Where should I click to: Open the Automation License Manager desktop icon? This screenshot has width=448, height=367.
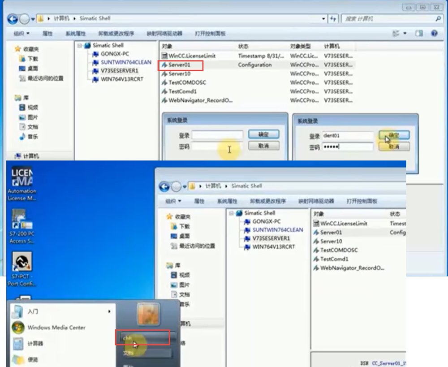[22, 181]
